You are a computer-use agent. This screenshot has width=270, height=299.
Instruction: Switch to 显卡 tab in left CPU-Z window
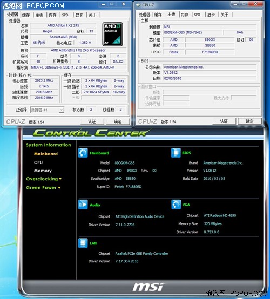[x=79, y=15]
